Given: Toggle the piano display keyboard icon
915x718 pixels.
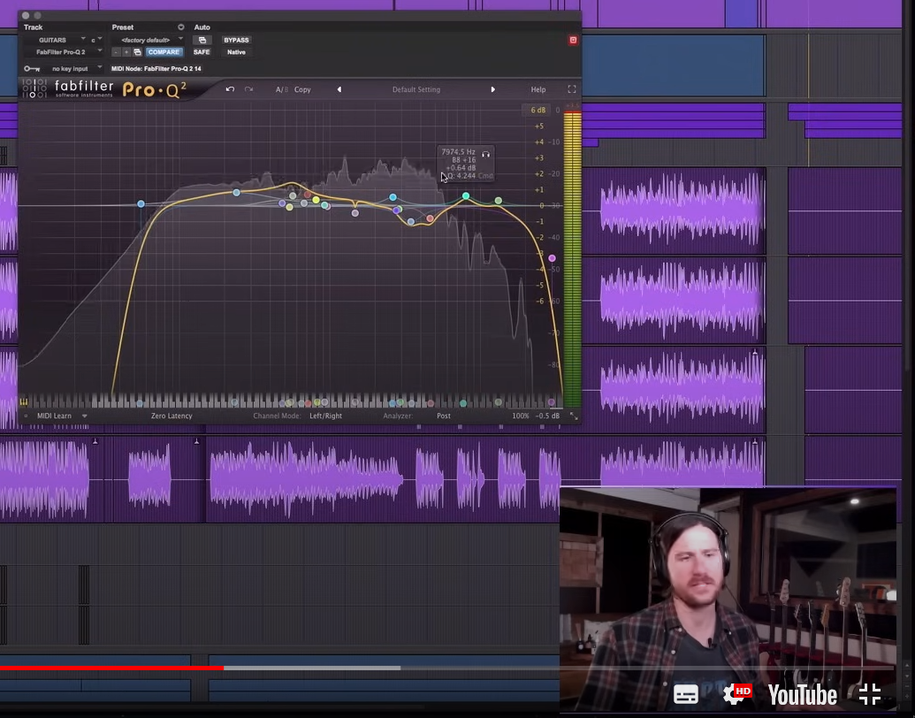Looking at the screenshot, I should tap(24, 401).
